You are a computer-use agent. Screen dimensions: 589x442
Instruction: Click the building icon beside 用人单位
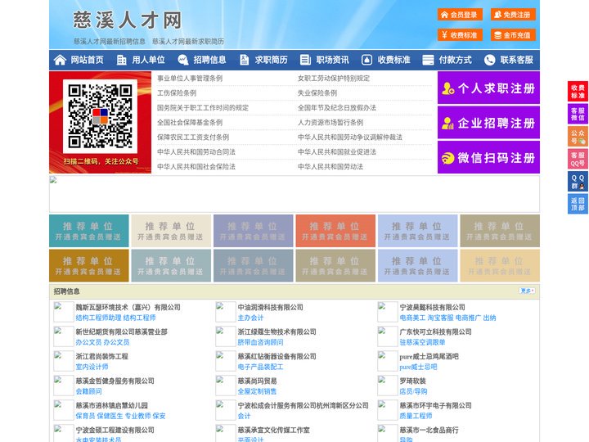click(121, 60)
